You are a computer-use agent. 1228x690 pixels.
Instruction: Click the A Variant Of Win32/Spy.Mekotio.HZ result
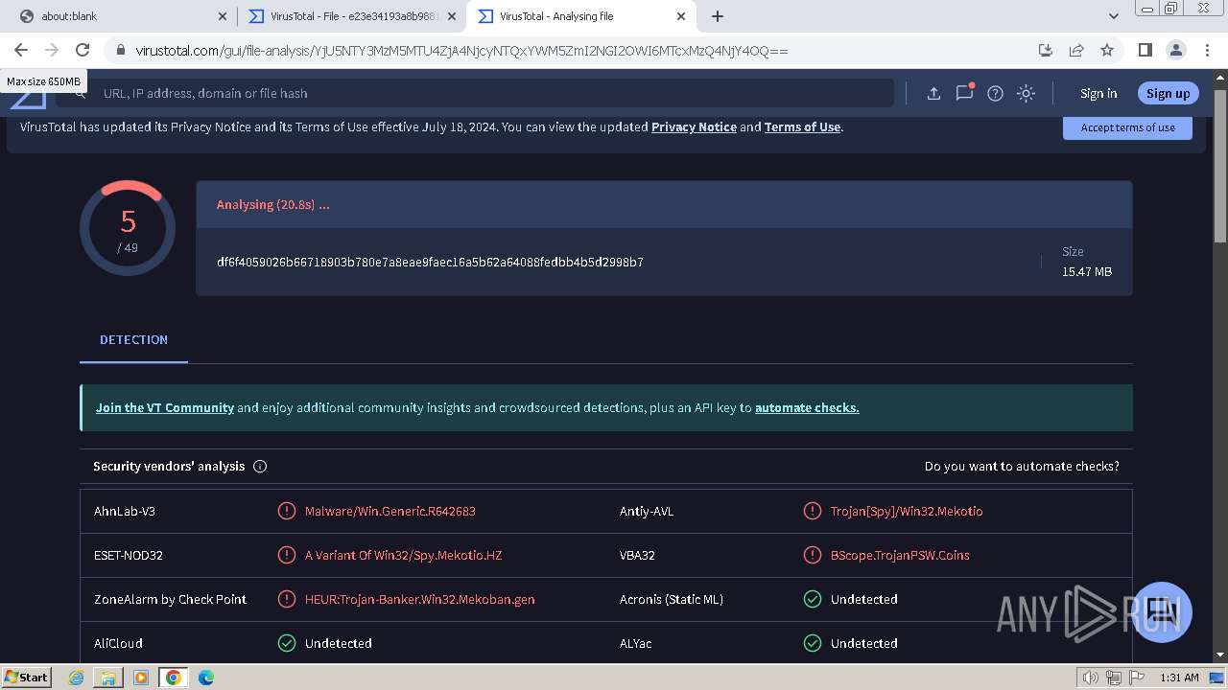(x=403, y=555)
